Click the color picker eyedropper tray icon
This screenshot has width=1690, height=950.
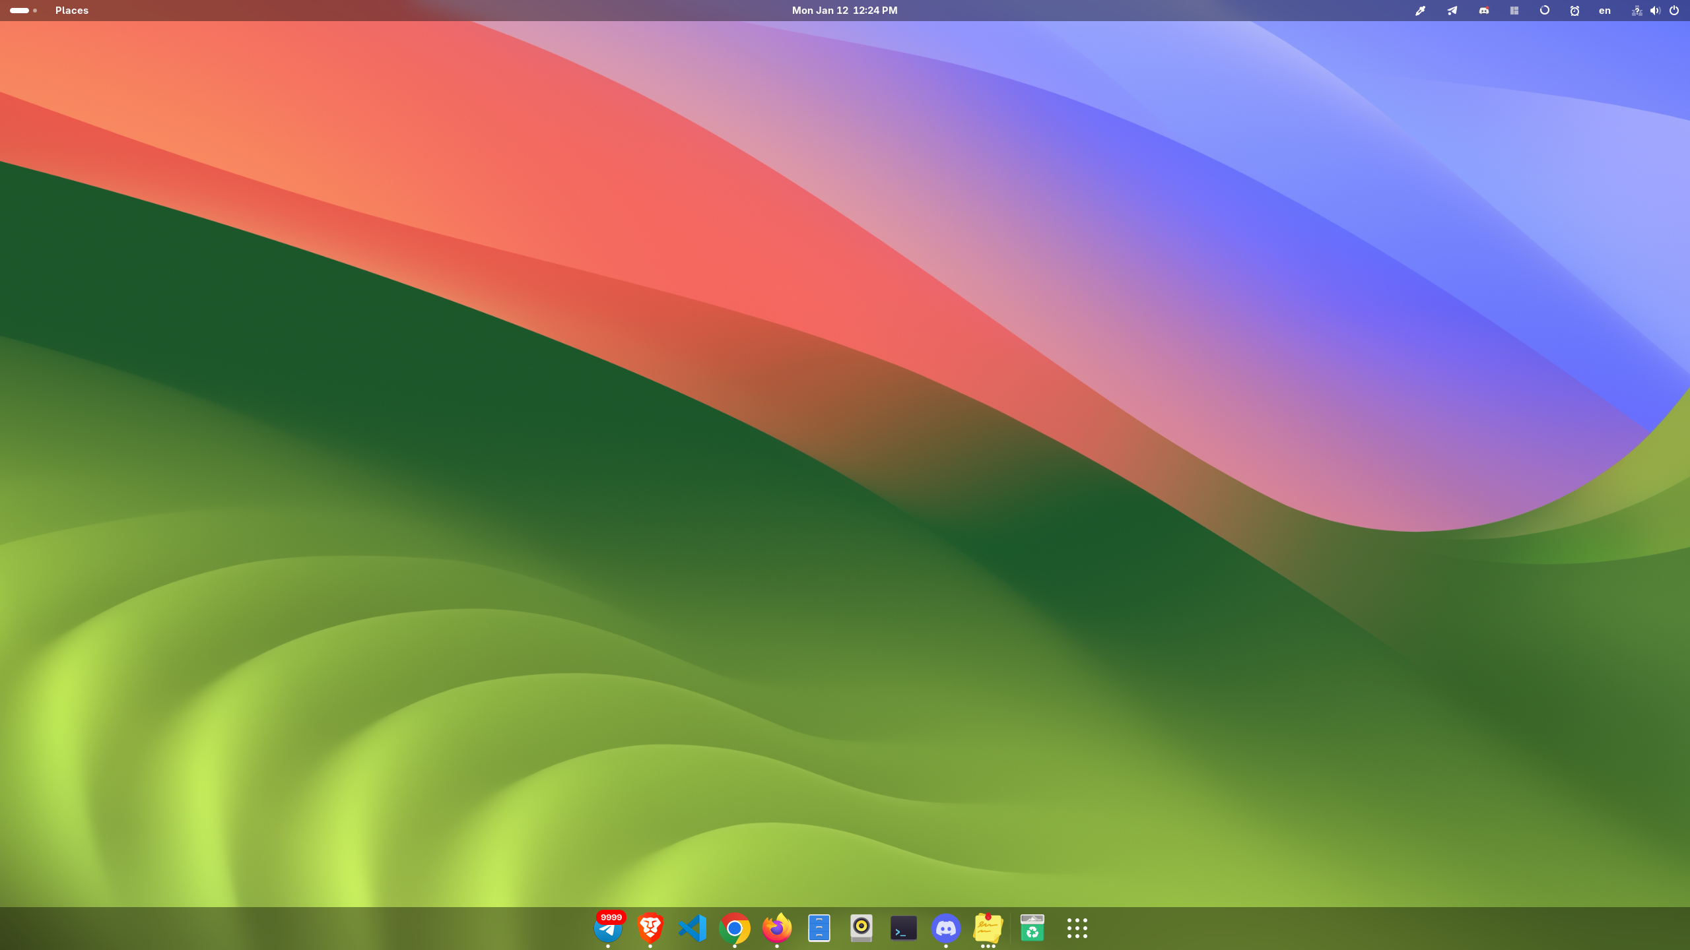[1420, 11]
